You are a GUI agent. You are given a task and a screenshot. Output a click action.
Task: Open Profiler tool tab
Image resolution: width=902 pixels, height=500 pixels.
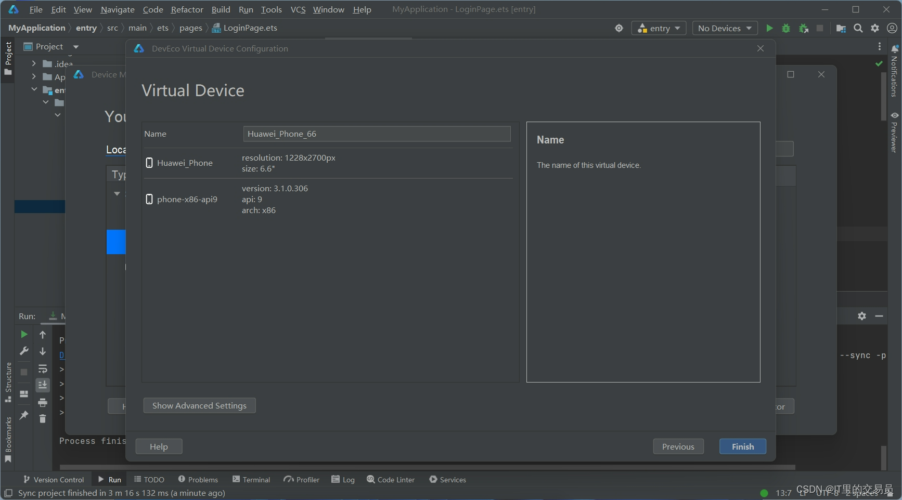302,479
